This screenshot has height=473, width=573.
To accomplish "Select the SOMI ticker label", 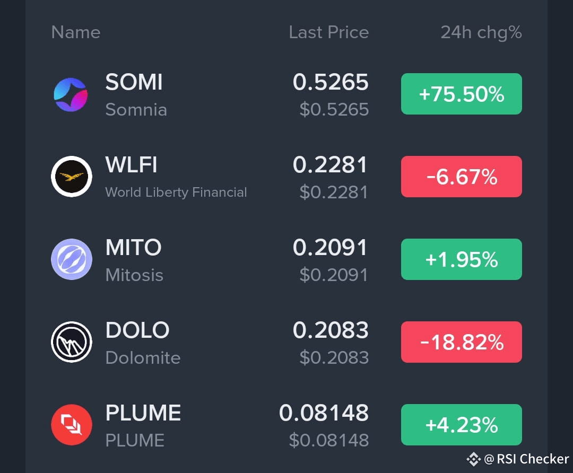I will click(x=134, y=82).
